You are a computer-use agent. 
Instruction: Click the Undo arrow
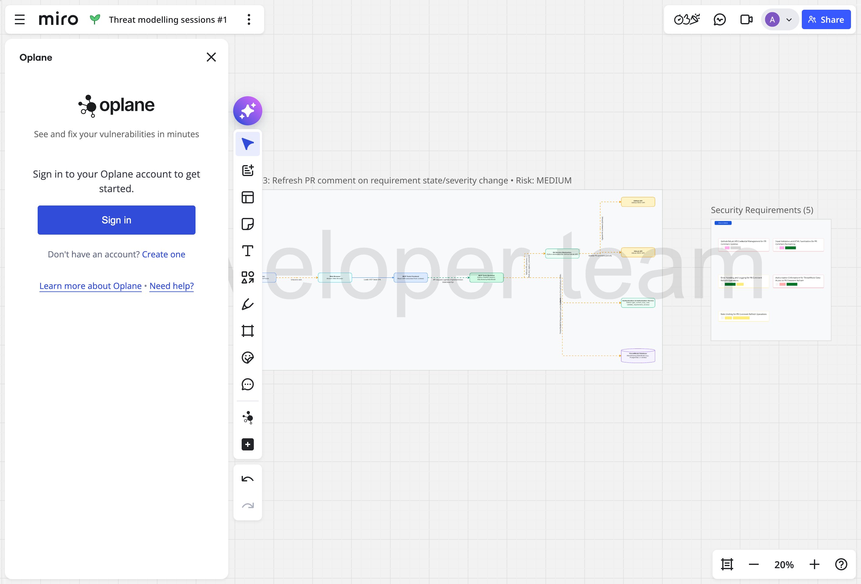point(247,479)
